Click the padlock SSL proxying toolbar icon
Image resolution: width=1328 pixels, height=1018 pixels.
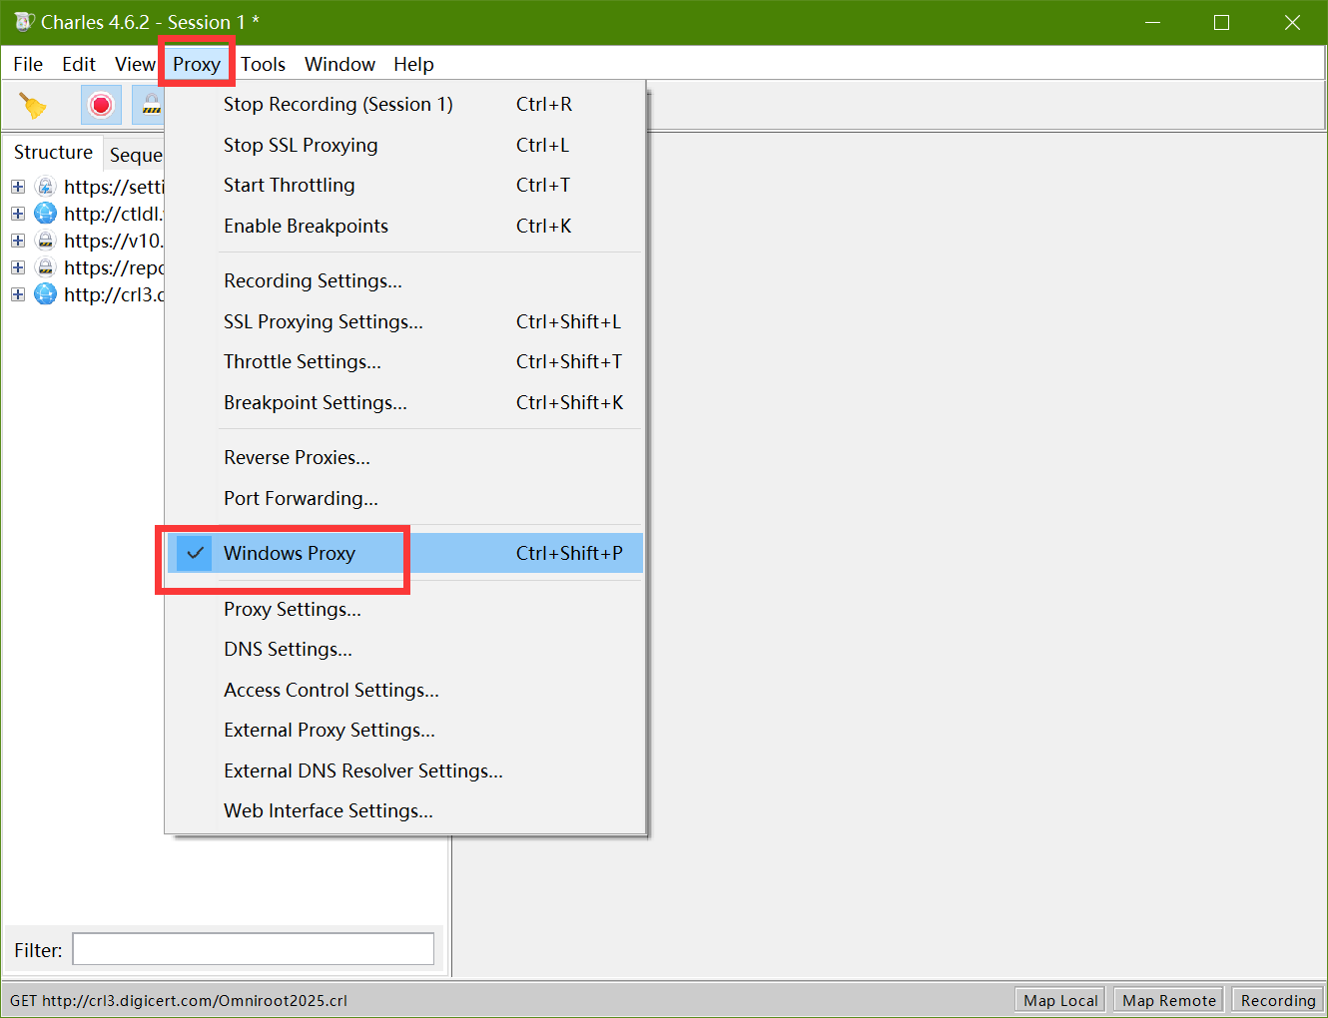[150, 105]
